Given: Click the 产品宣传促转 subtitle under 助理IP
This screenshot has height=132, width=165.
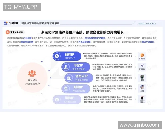Looking at the screenshot, I should [79, 91].
